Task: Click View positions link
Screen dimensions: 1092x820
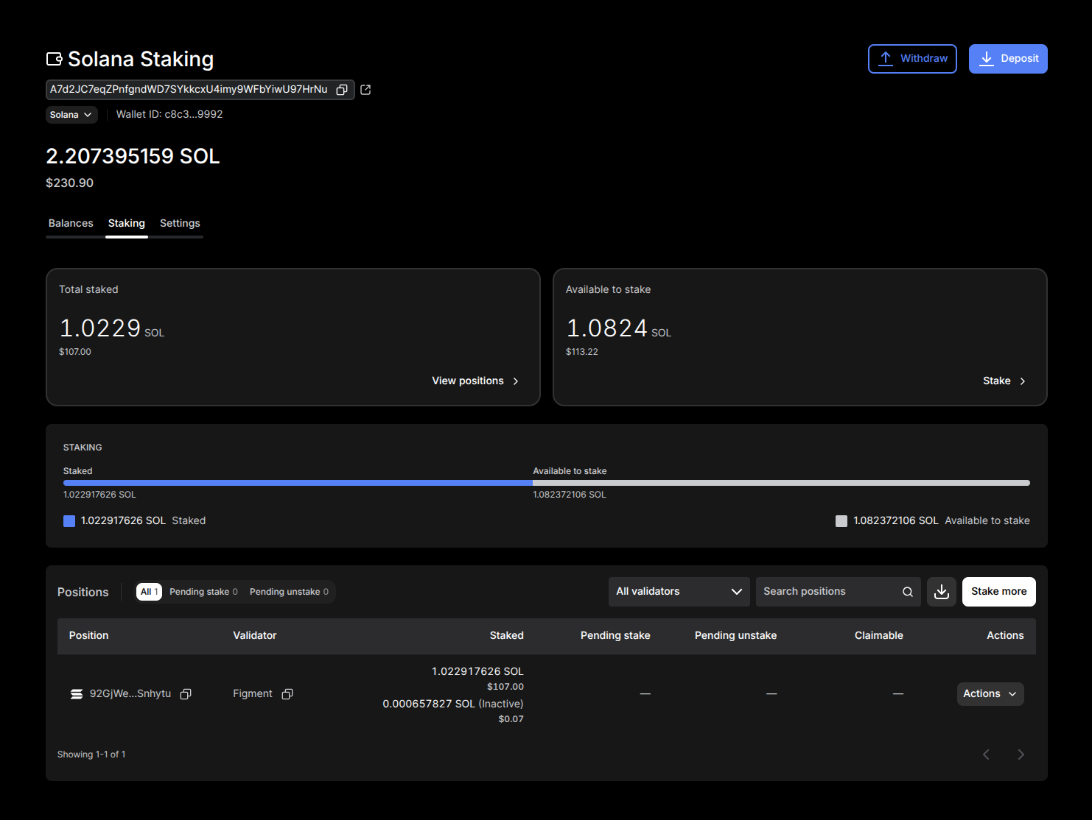Action: click(475, 381)
